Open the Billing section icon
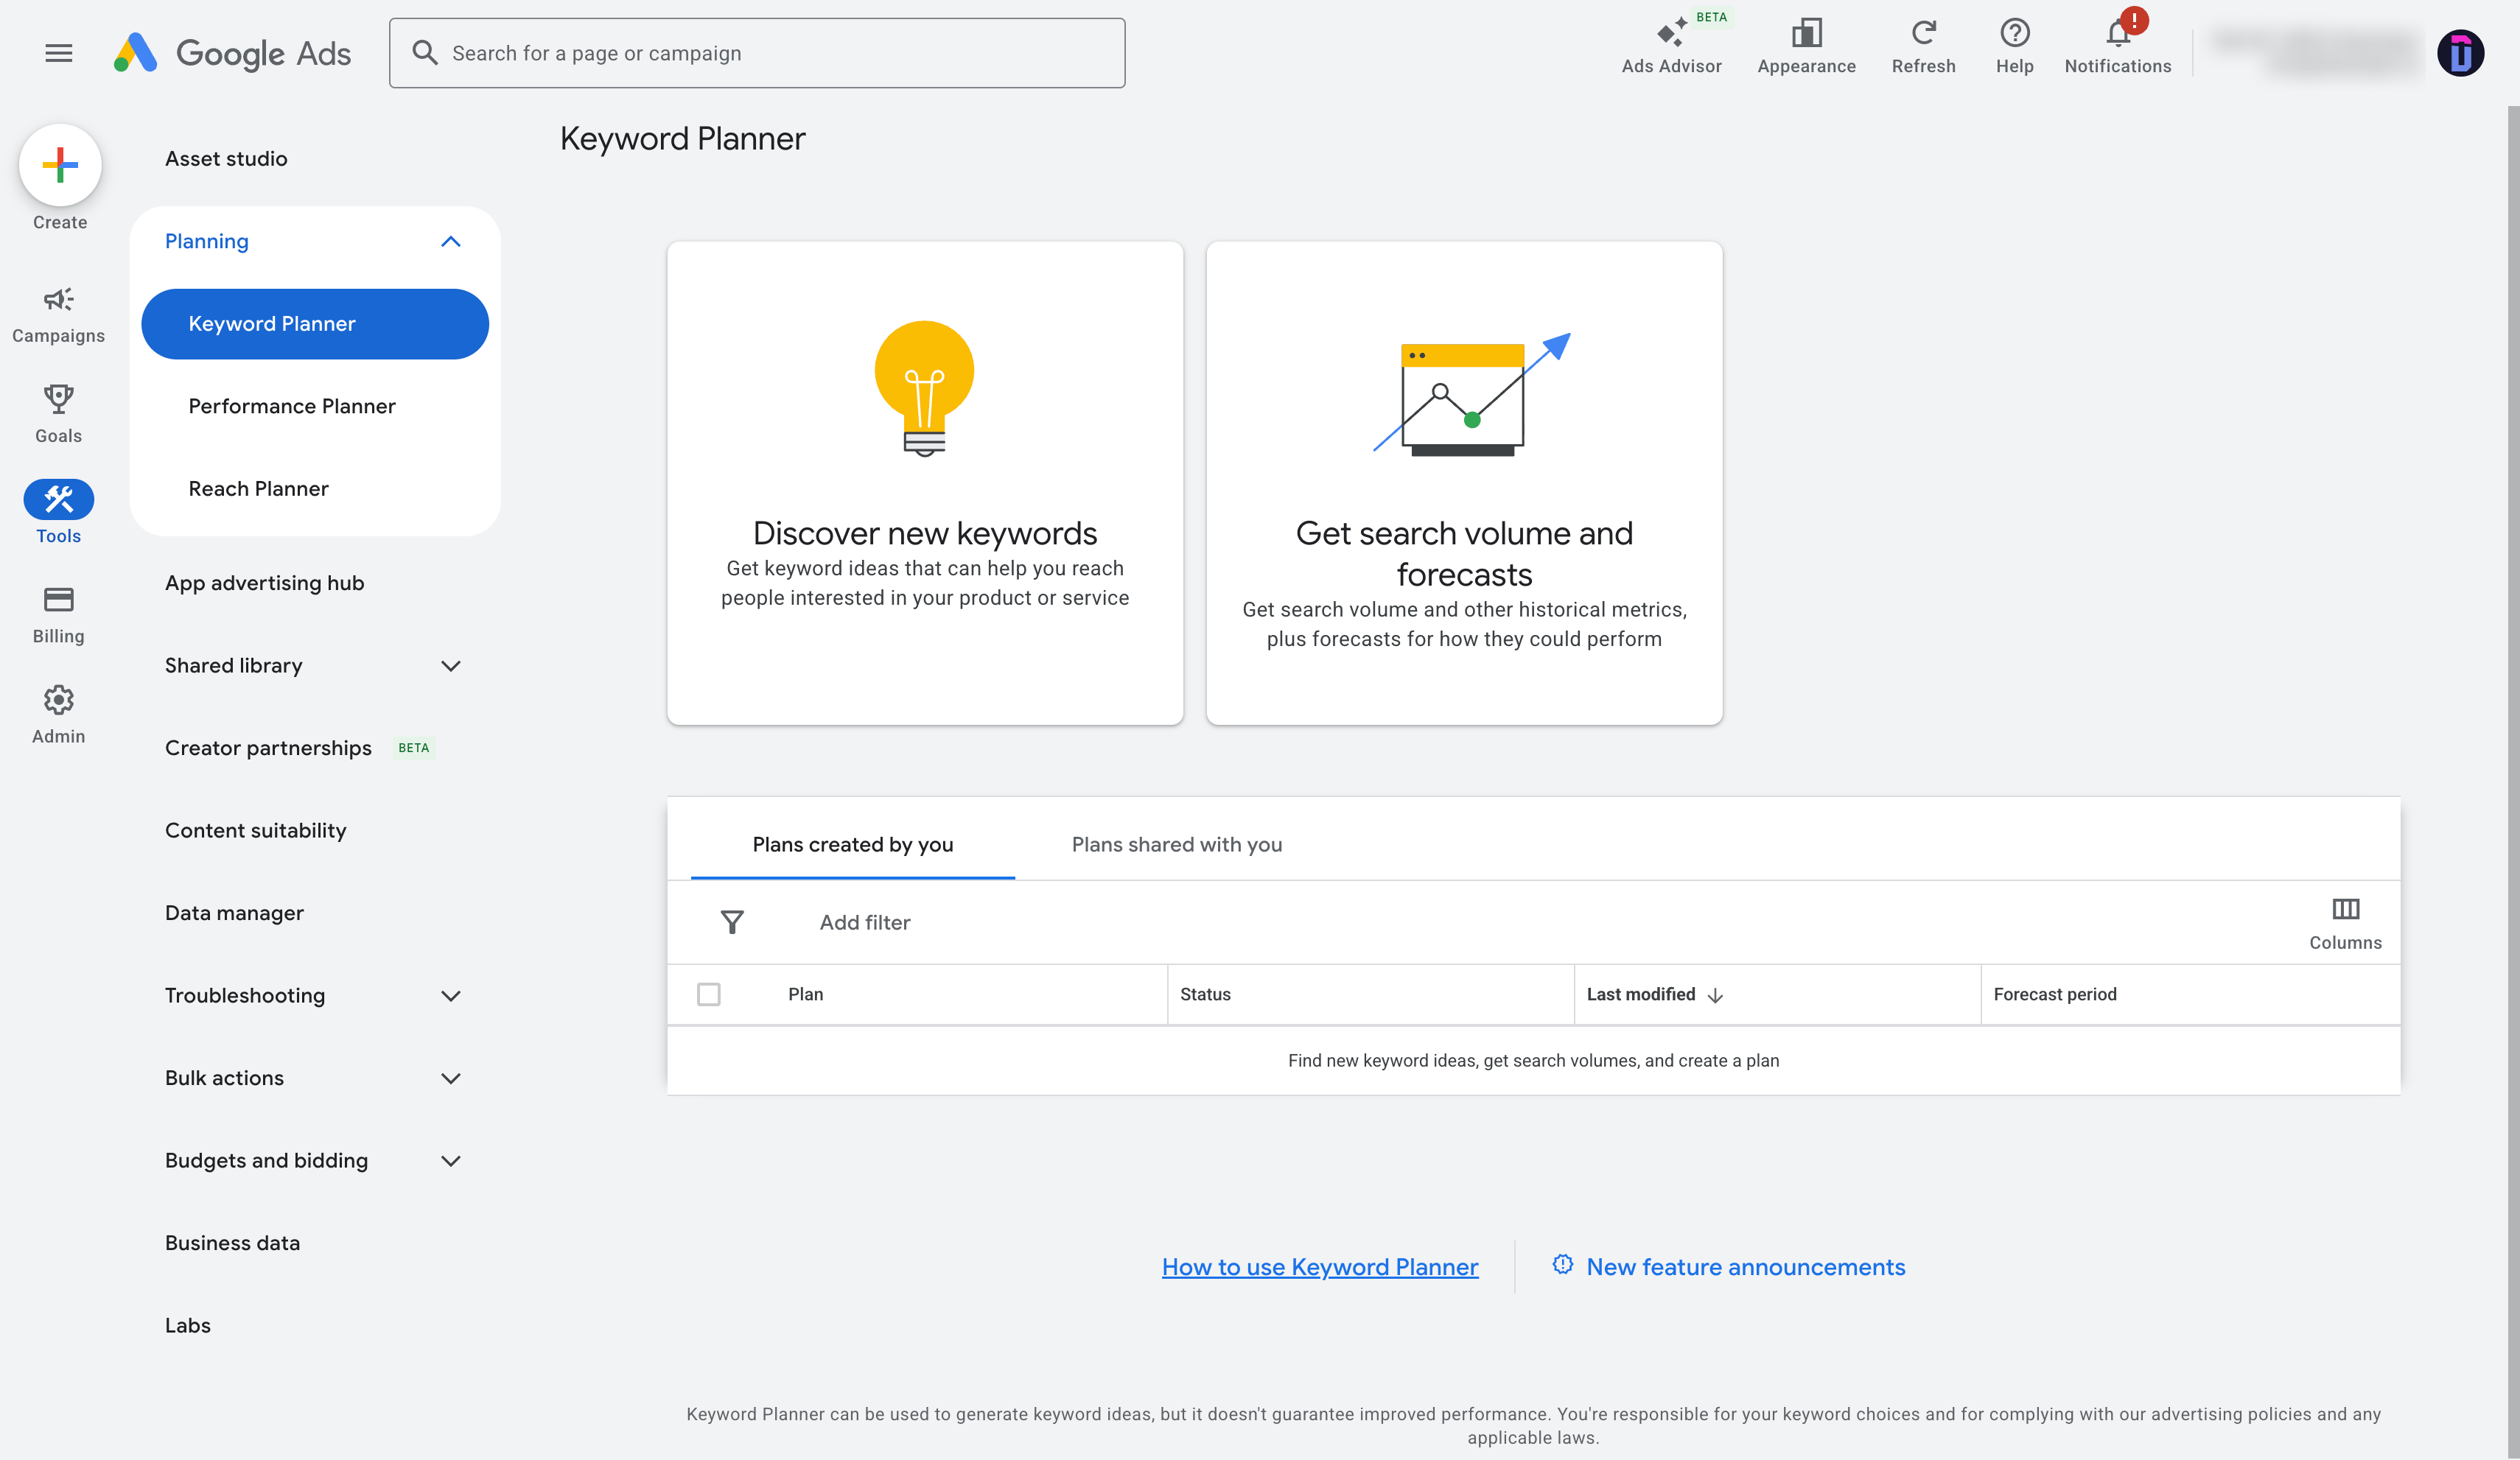Image resolution: width=2520 pixels, height=1460 pixels. click(58, 600)
